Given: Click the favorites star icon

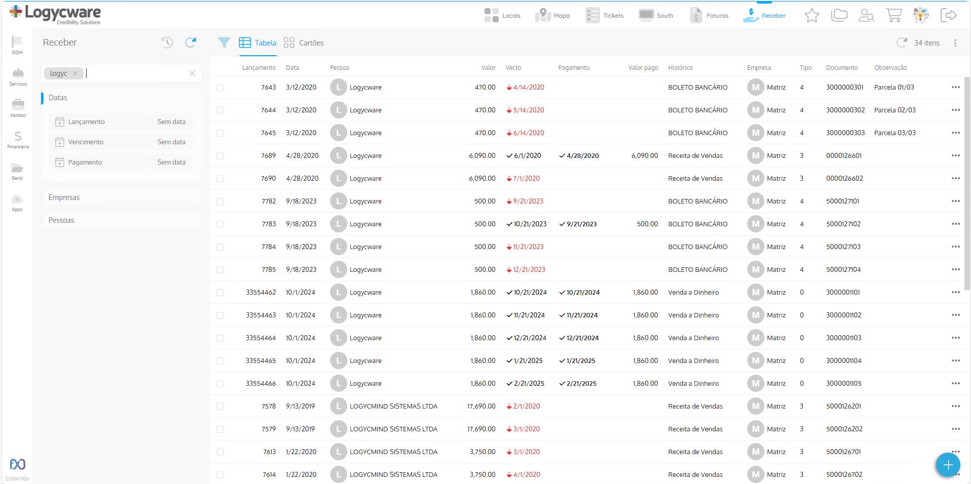Looking at the screenshot, I should click(x=812, y=16).
